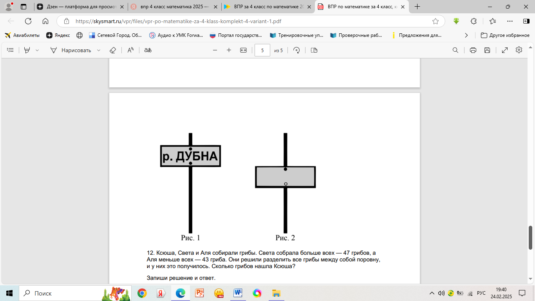Select the eraser tool

(x=113, y=50)
